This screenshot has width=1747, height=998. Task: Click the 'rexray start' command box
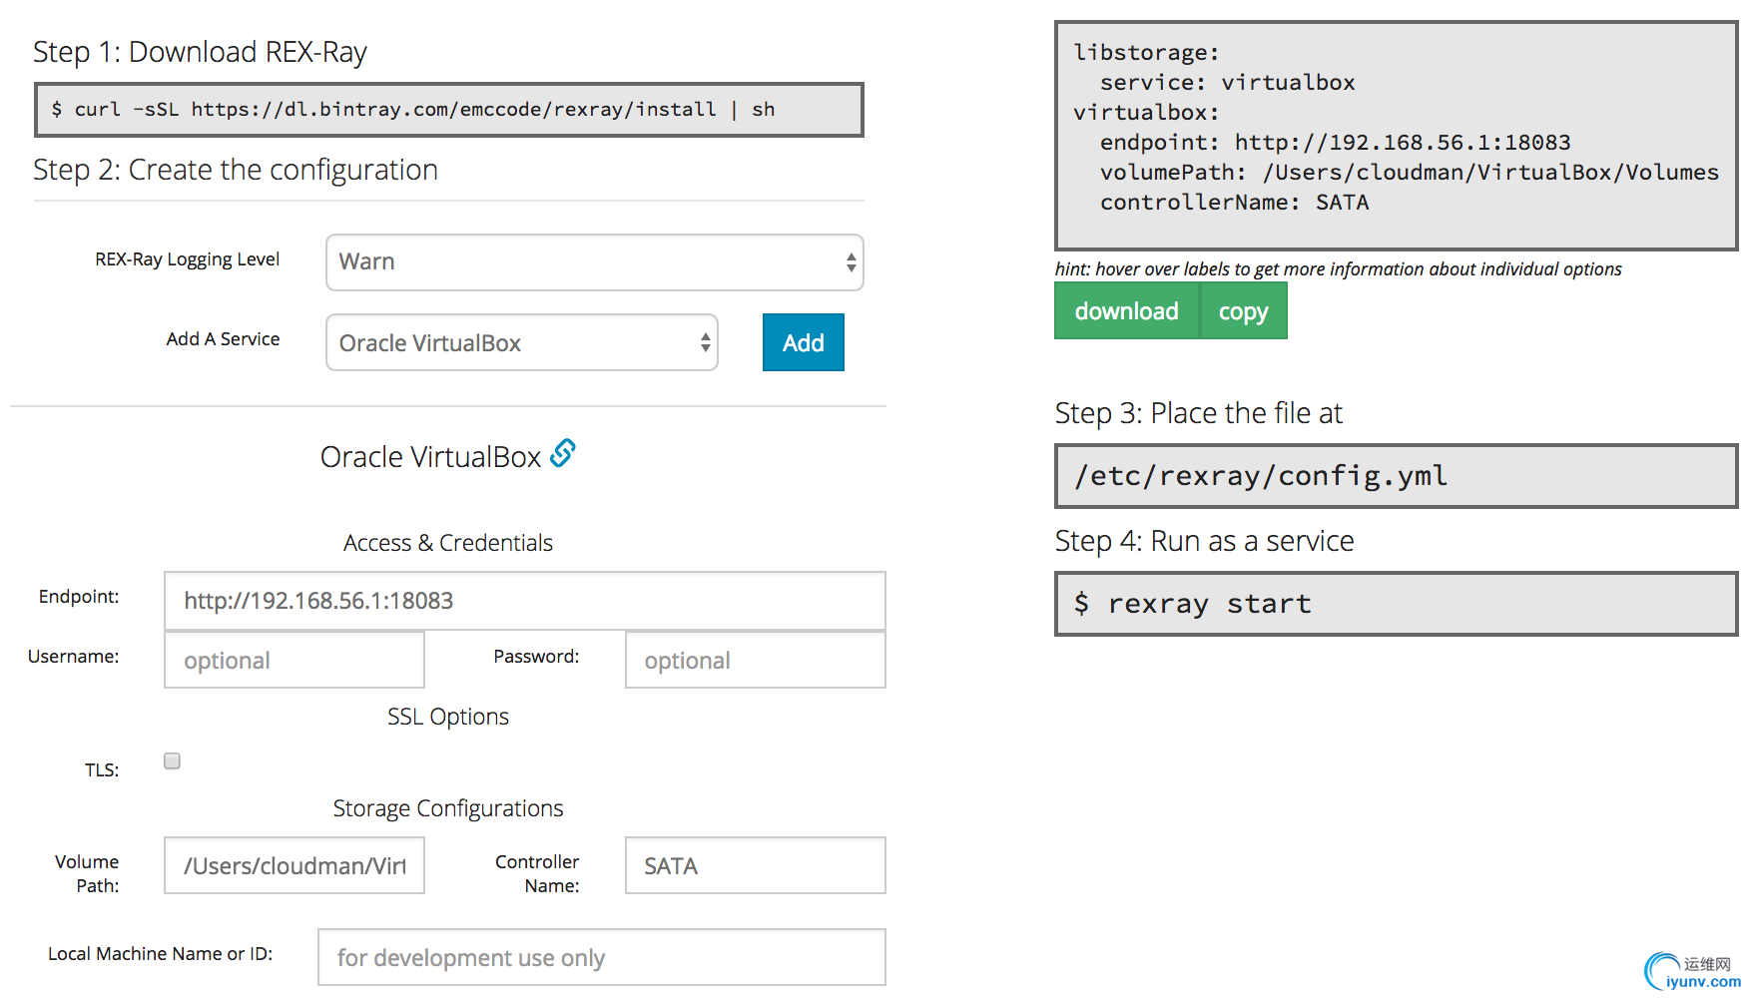pos(1396,604)
